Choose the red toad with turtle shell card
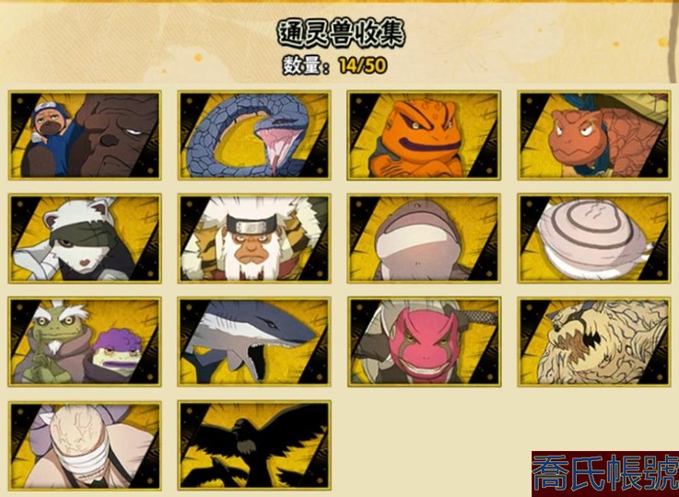Screen dimensions: 679x497 pyautogui.click(x=594, y=135)
